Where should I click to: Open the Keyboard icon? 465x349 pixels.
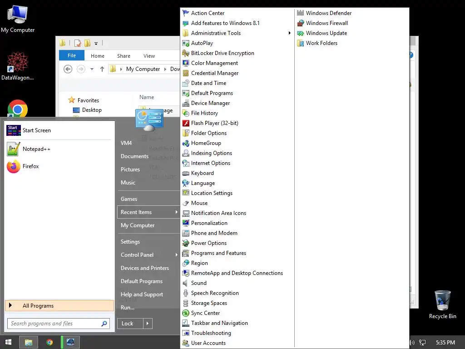click(x=186, y=173)
